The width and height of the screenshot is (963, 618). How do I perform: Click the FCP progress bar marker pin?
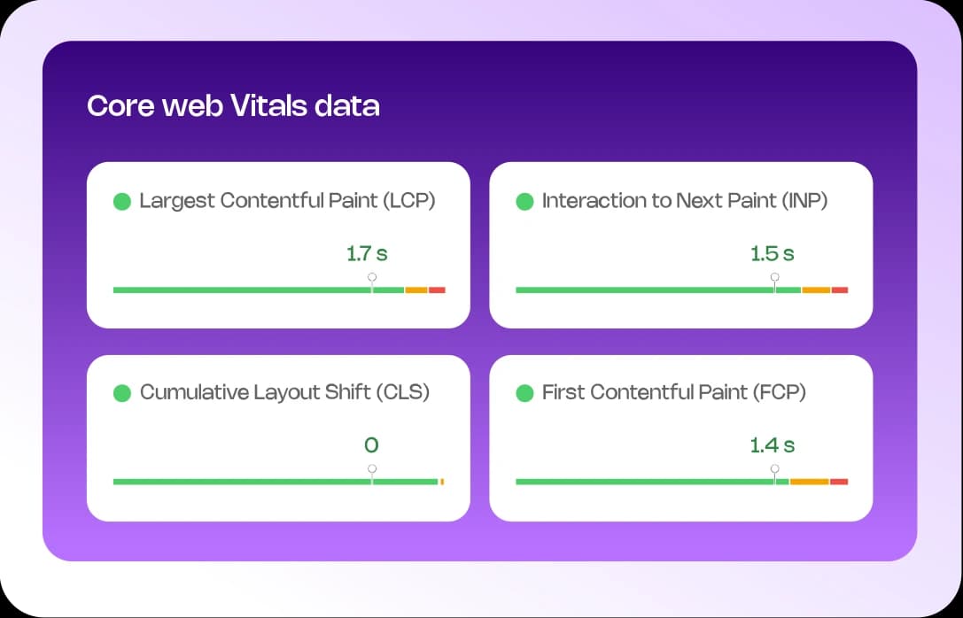point(775,469)
